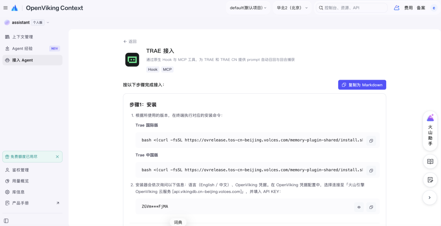Screen dimensions: 441x226
Task: Copy the Trae international install command
Action: [x=371, y=141]
